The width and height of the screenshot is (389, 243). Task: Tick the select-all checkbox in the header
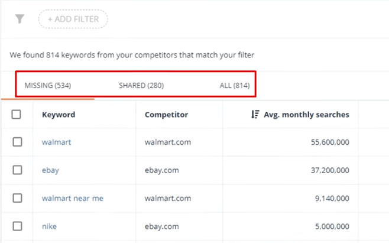pos(16,115)
